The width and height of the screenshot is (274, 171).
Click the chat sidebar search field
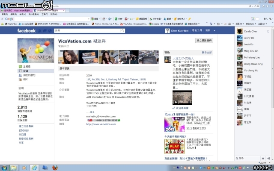248,158
